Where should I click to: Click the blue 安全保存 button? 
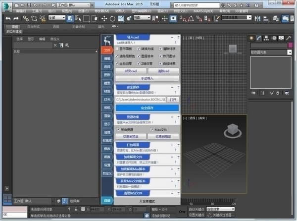pyautogui.click(x=147, y=108)
